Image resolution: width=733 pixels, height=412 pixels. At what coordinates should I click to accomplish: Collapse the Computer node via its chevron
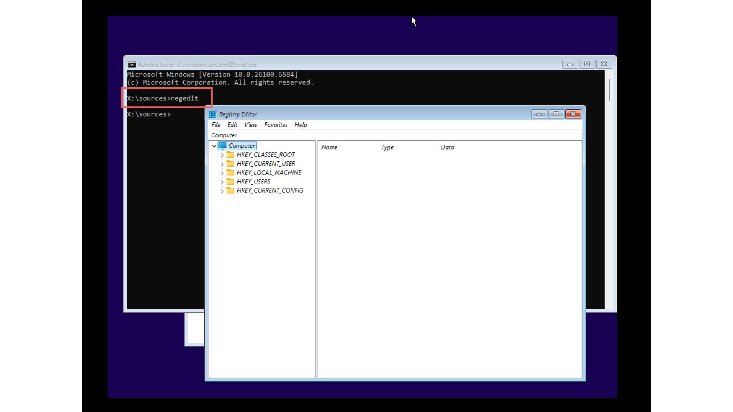[x=215, y=145]
